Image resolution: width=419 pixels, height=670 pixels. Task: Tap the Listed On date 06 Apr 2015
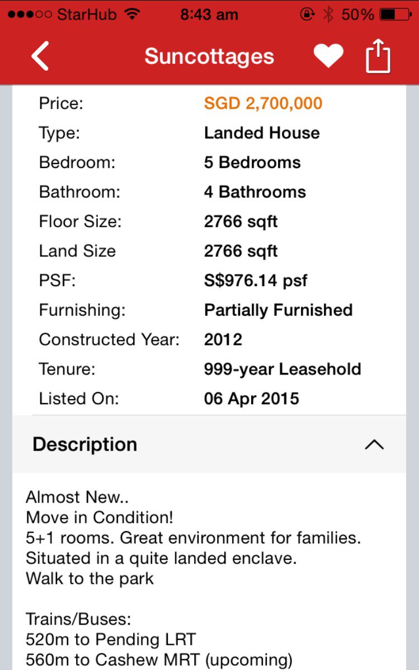[251, 399]
